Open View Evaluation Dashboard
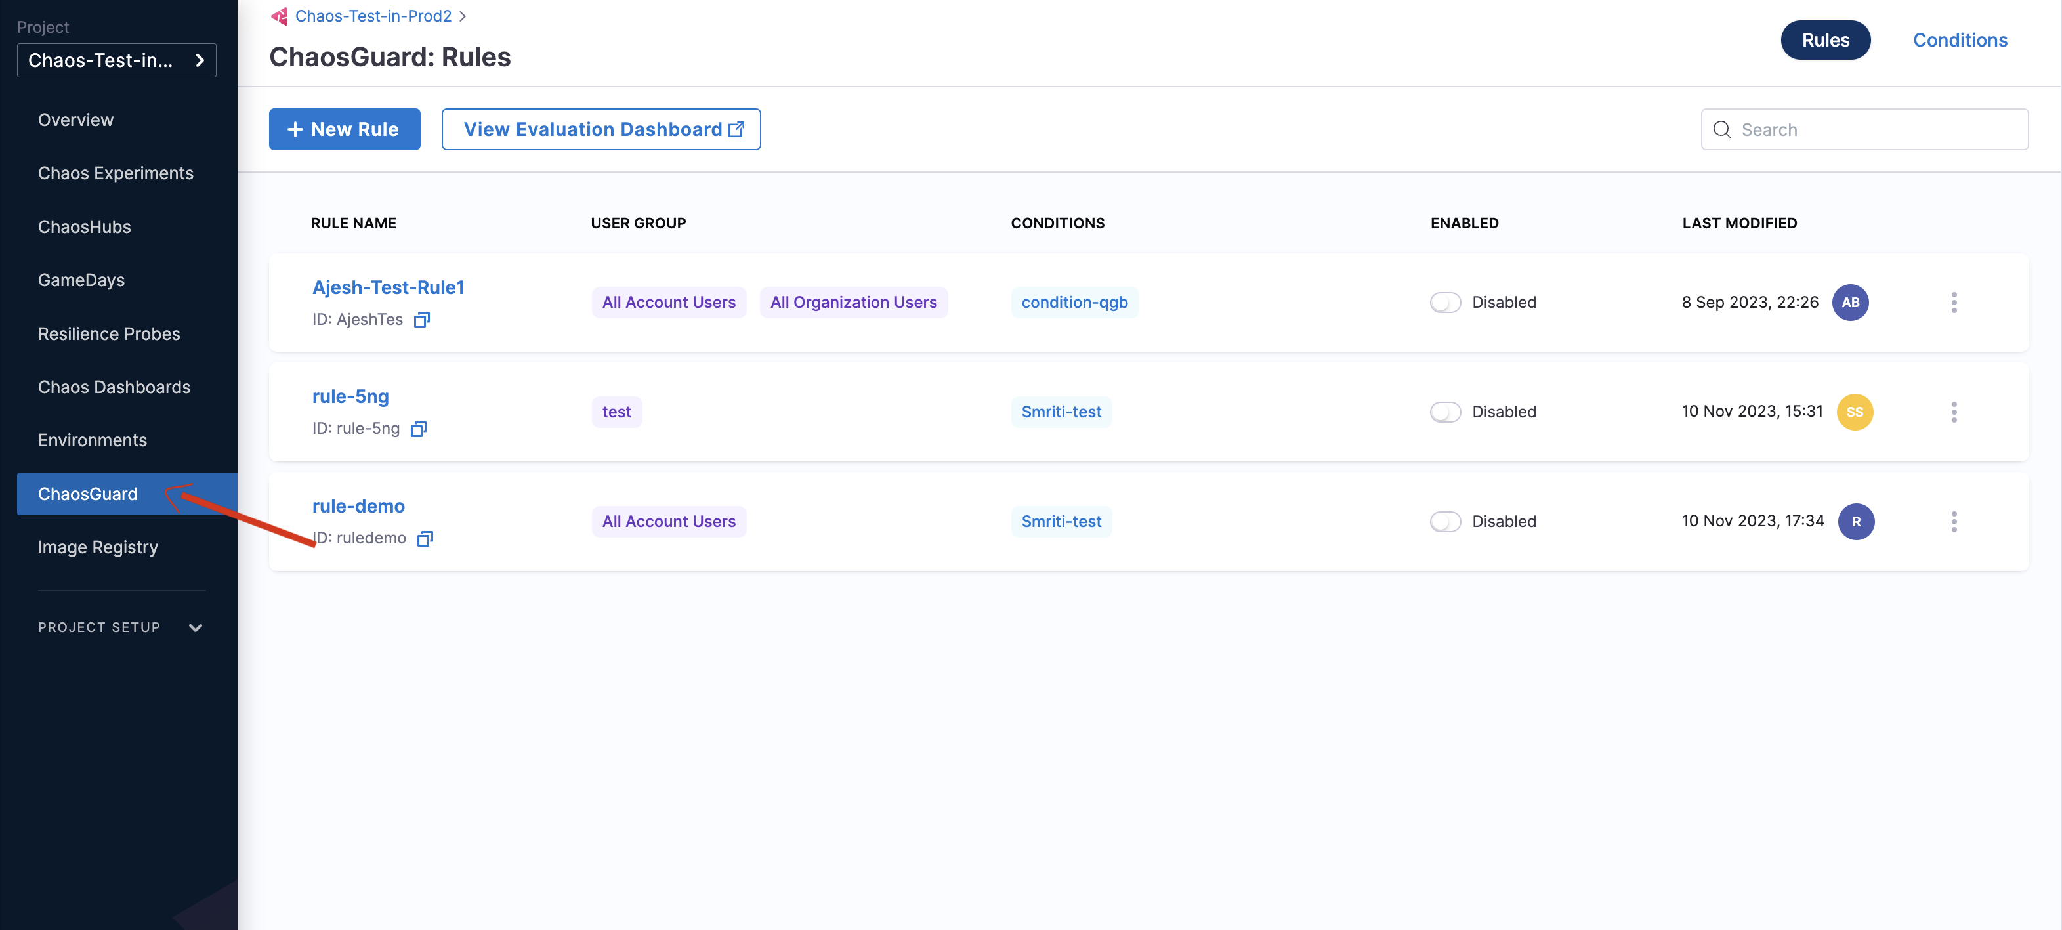 (601, 129)
